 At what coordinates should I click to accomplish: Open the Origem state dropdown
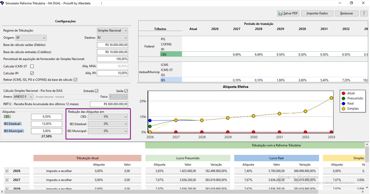coord(31,38)
